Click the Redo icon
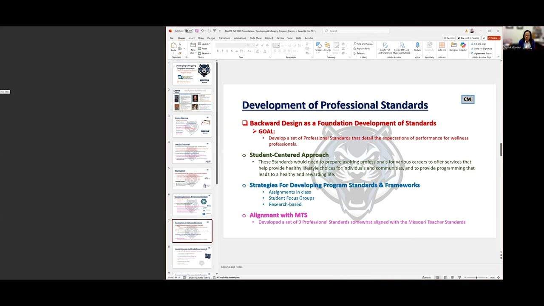This screenshot has height=306, width=544. pos(209,31)
